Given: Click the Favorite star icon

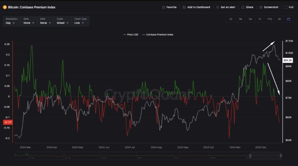Looking at the screenshot, I should [163, 7].
